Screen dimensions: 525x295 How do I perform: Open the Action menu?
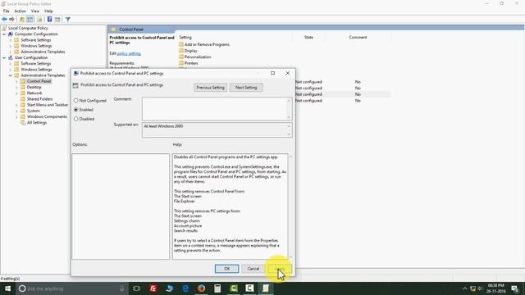point(20,11)
